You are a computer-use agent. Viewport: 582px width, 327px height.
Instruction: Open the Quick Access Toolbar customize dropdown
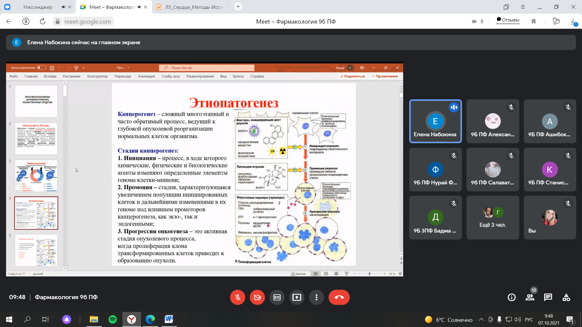[83, 68]
